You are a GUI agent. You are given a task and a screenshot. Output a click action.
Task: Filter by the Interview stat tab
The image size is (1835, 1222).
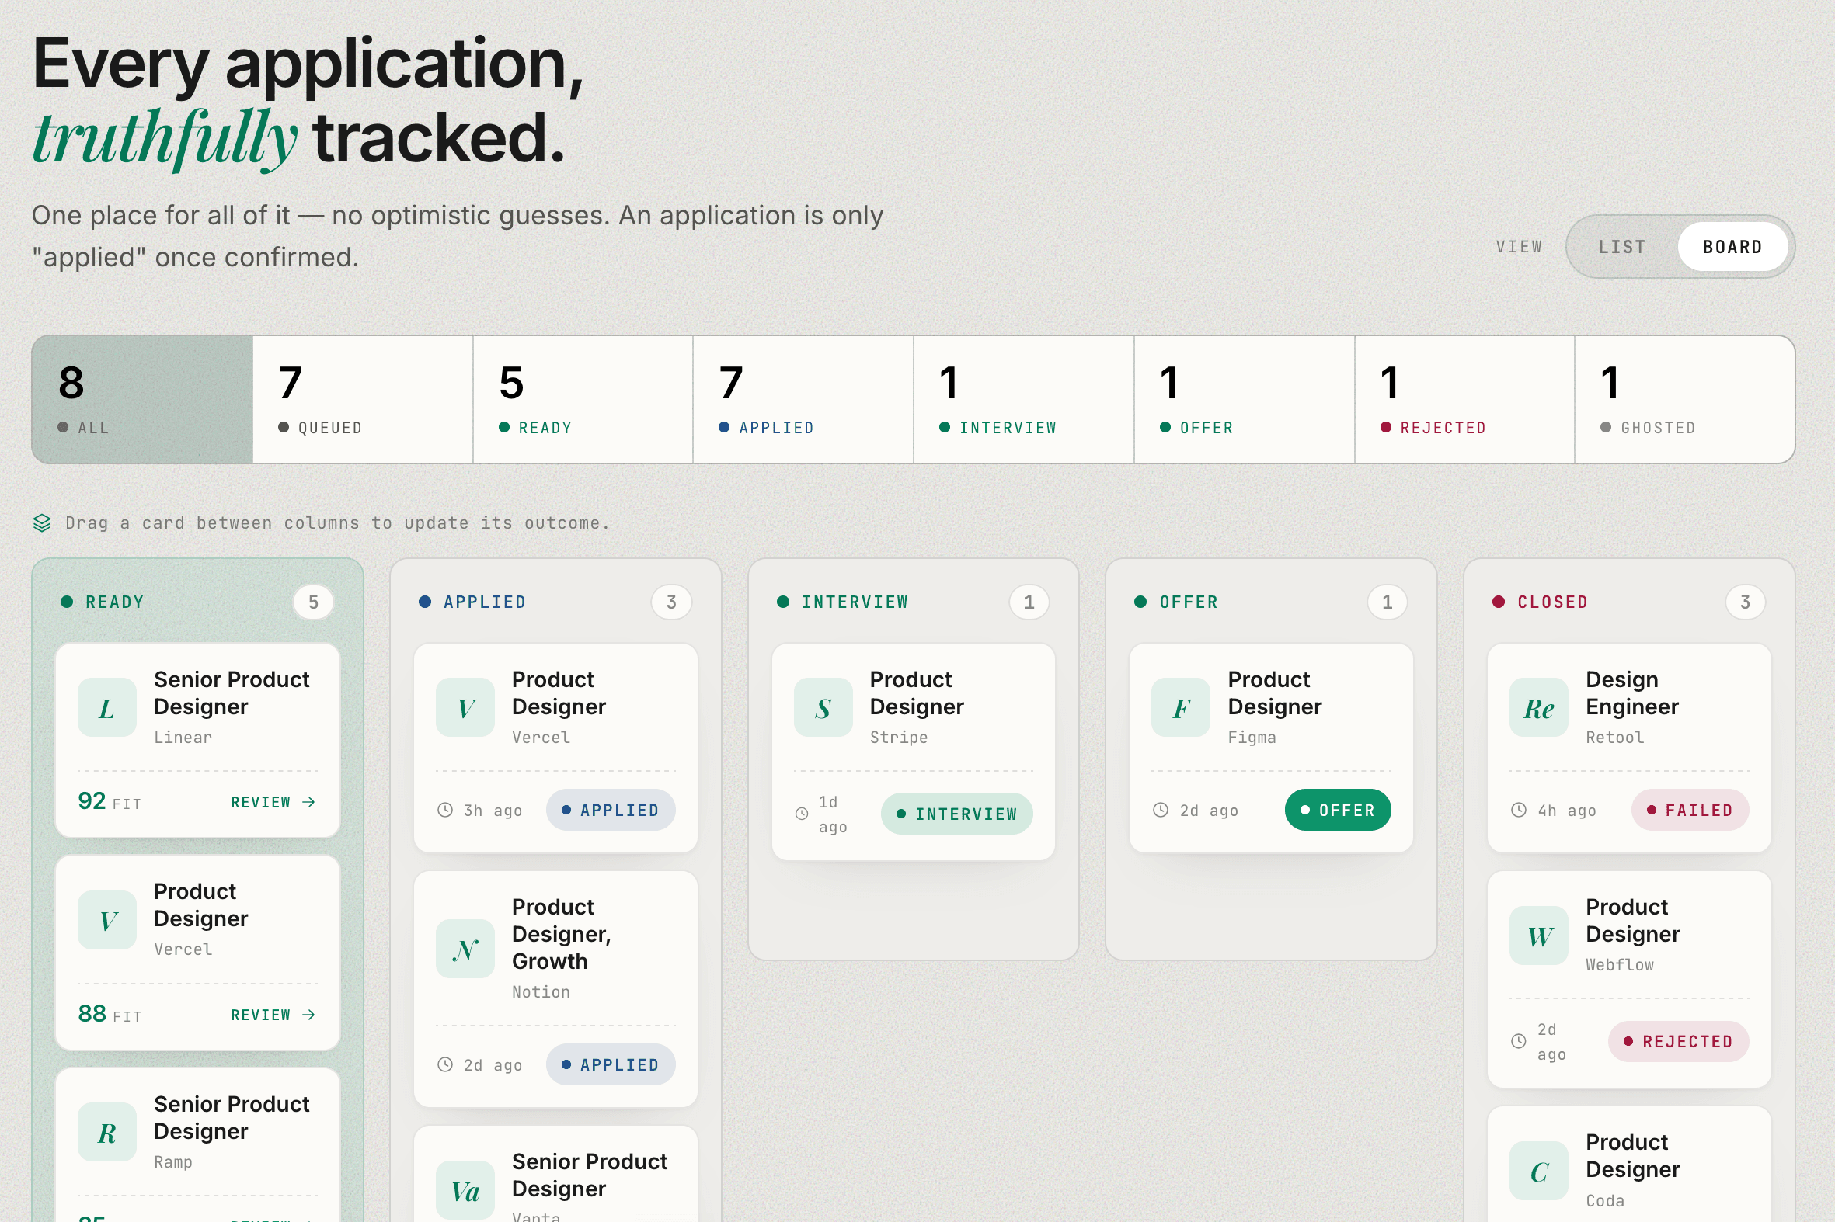[x=1024, y=400]
